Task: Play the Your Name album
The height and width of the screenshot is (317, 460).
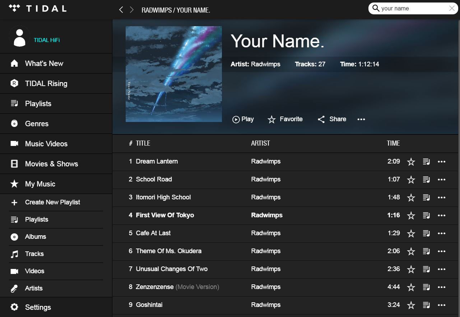Action: click(243, 119)
